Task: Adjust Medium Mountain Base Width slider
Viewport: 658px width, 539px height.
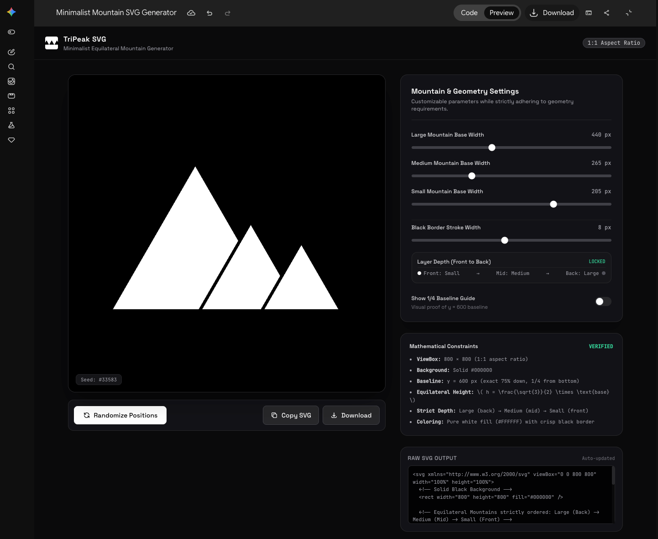Action: pyautogui.click(x=511, y=176)
